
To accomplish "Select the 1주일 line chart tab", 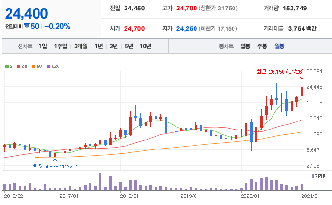I will (60, 46).
